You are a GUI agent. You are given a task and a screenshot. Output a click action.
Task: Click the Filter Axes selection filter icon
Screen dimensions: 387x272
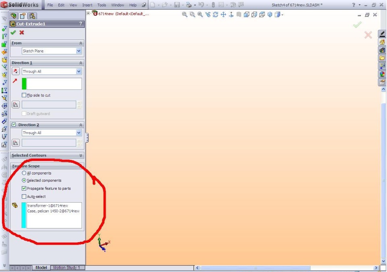pyautogui.click(x=4, y=67)
